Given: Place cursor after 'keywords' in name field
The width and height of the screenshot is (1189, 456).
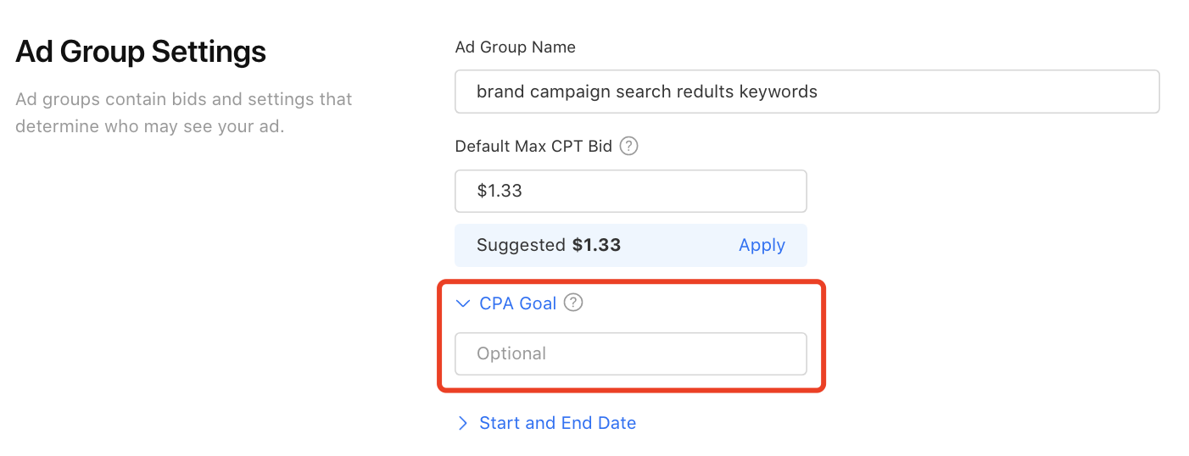Looking at the screenshot, I should coord(820,92).
